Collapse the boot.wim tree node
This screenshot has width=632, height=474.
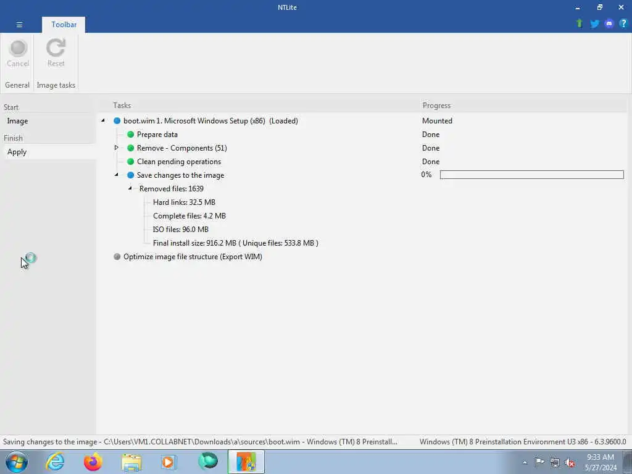click(x=103, y=120)
